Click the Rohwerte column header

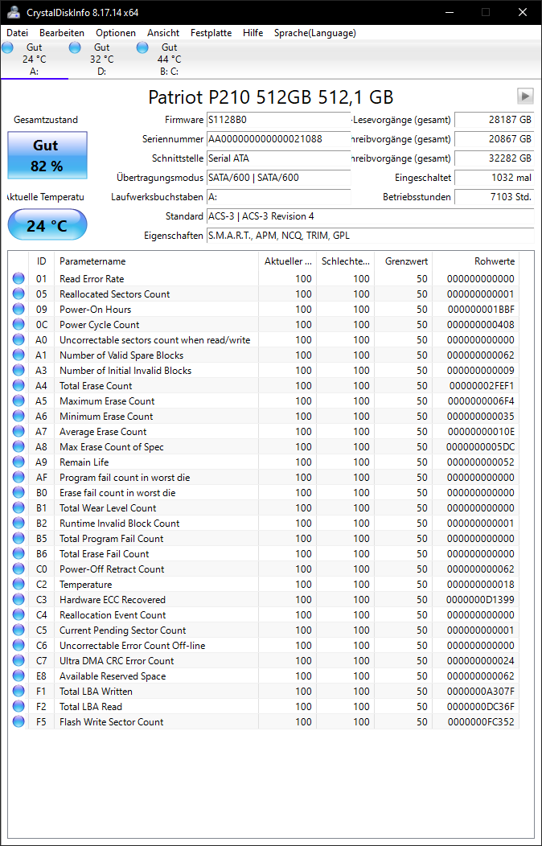click(x=476, y=261)
